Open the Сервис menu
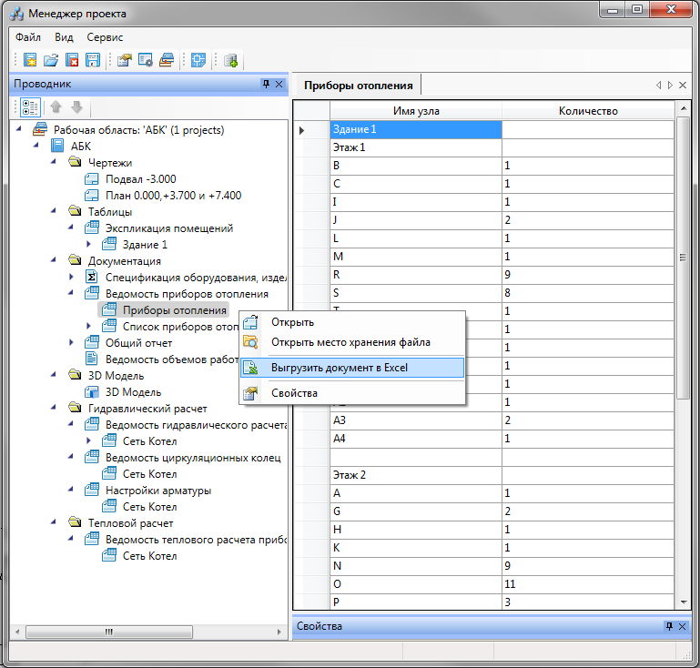700x668 pixels. point(105,37)
